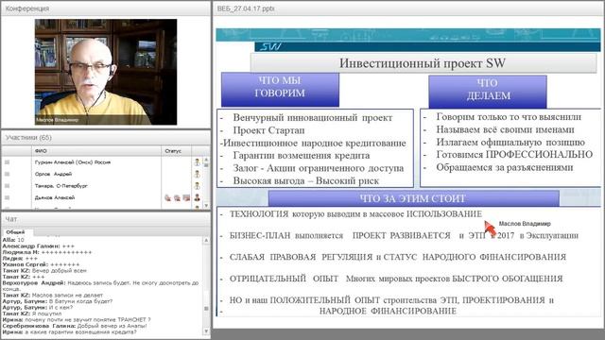Click the Участники (65) panel title
Viewport: 605px width, 340px height.
28,138
